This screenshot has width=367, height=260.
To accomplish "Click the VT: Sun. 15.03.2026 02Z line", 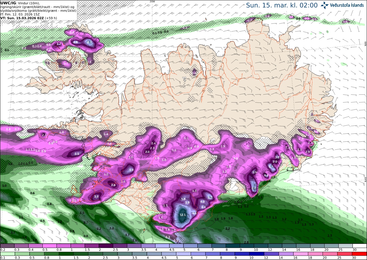I will [x=29, y=18].
